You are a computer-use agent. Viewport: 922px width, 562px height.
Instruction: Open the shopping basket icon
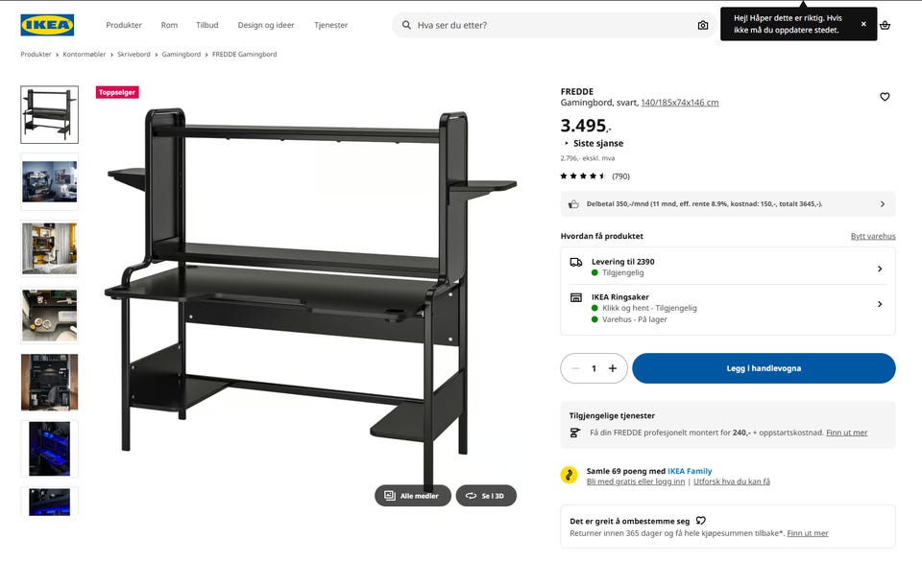pyautogui.click(x=885, y=25)
